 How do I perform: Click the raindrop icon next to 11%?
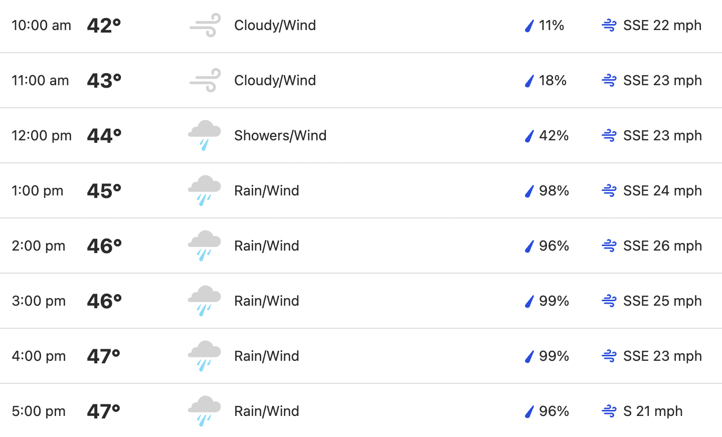(529, 26)
